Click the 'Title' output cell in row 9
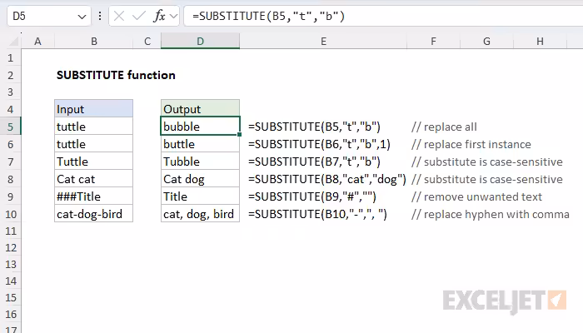This screenshot has height=333, width=583. [200, 196]
